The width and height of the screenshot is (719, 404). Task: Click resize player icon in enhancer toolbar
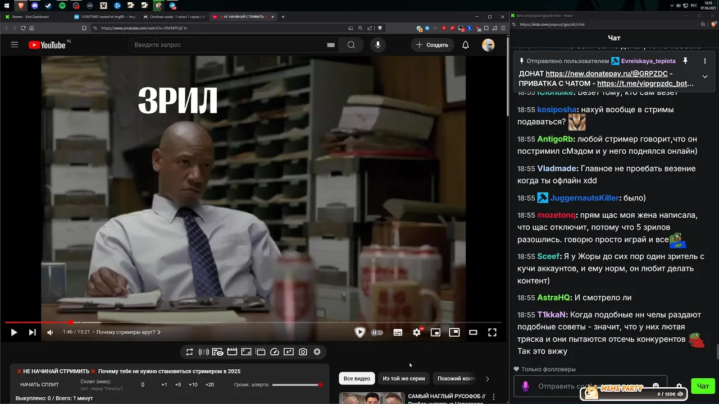pos(246,352)
